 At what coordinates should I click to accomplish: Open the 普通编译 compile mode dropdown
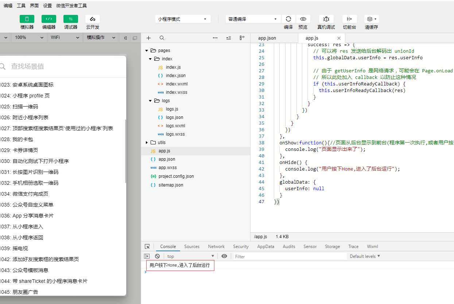(253, 19)
